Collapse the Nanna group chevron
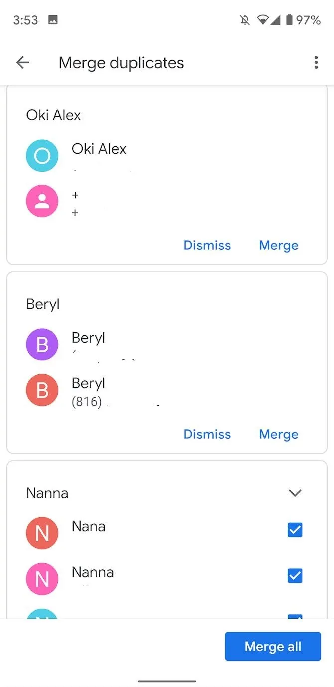The height and width of the screenshot is (687, 334). pos(295,493)
